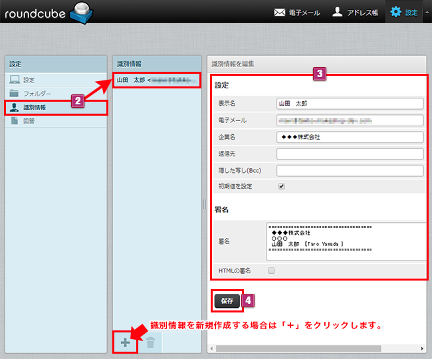Click inside the 署名 signature textarea
This screenshot has width=432, height=359.
click(346, 241)
